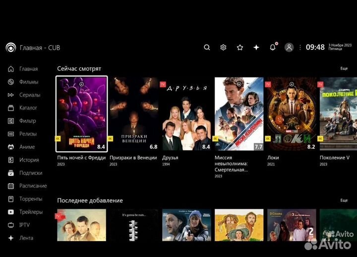Open favorites star icon in header
Screen dimensions: 357x257
(x=240, y=48)
